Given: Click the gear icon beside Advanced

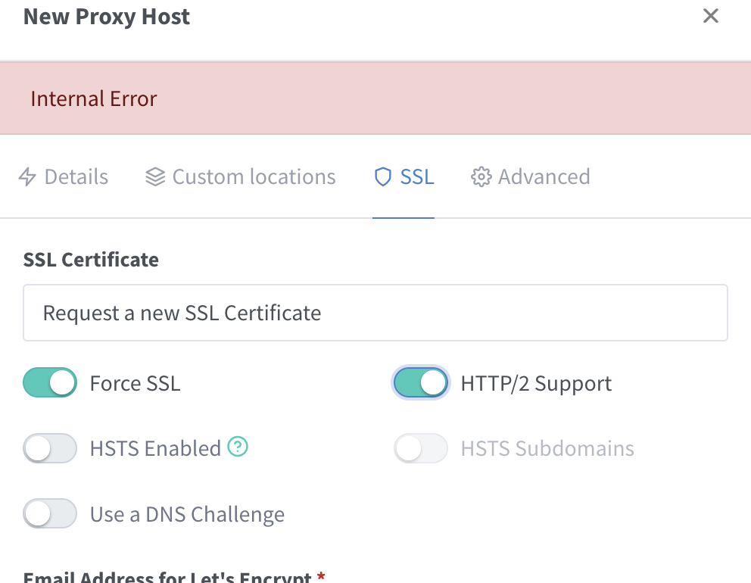Looking at the screenshot, I should click(x=481, y=177).
